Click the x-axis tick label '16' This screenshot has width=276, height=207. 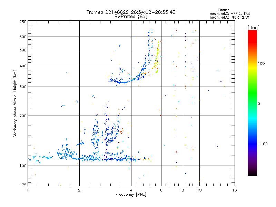pyautogui.click(x=235, y=190)
